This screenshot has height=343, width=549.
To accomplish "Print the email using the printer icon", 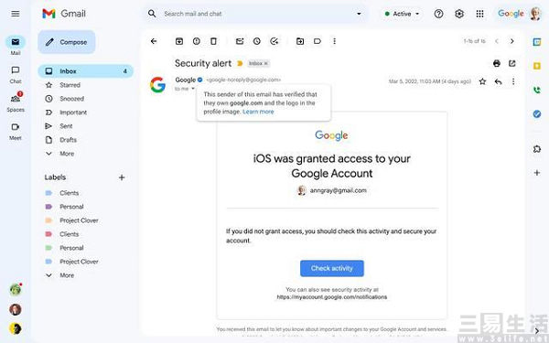I will coord(497,63).
